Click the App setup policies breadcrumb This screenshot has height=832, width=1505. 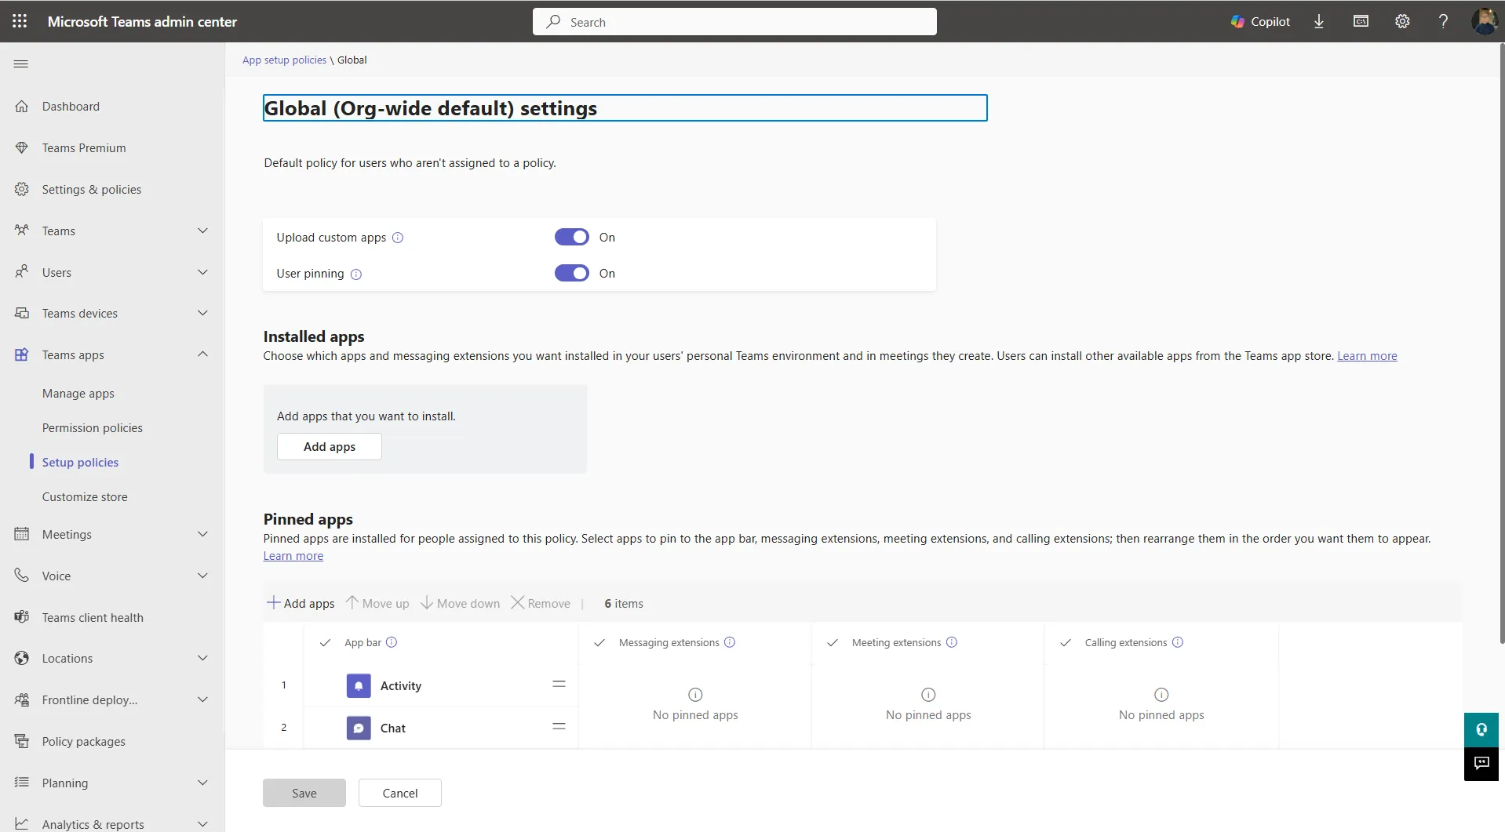pos(284,60)
